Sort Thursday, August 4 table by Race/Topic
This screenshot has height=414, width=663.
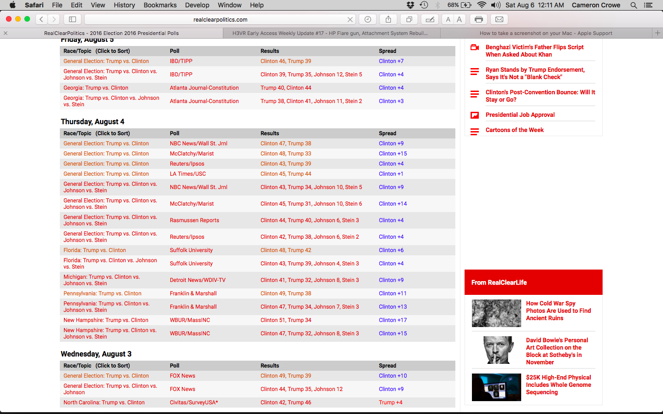coord(97,133)
